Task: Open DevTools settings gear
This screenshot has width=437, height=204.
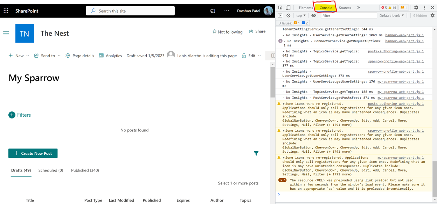Action: 416,7
